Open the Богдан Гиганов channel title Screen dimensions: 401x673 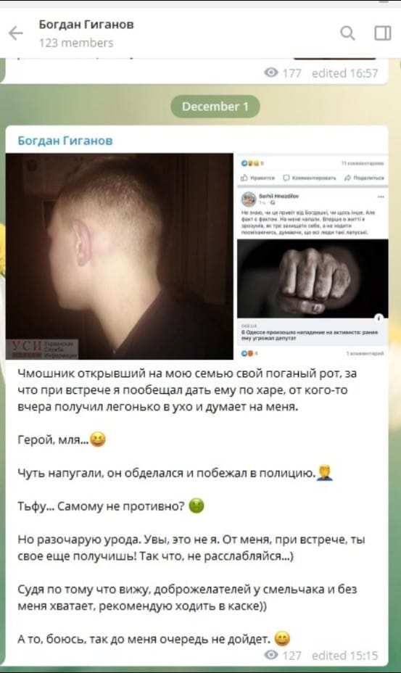coord(86,25)
